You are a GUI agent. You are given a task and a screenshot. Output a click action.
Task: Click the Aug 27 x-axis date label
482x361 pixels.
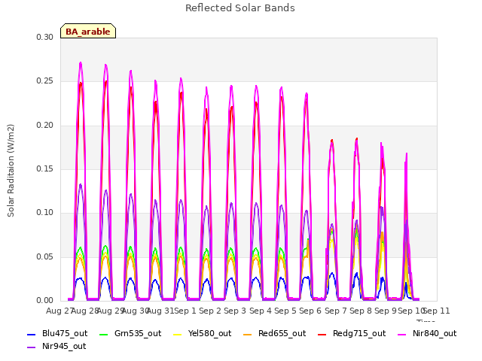[59, 311]
